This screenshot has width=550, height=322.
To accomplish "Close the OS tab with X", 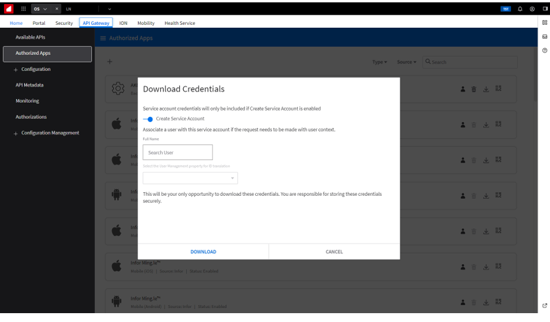I will pos(57,8).
